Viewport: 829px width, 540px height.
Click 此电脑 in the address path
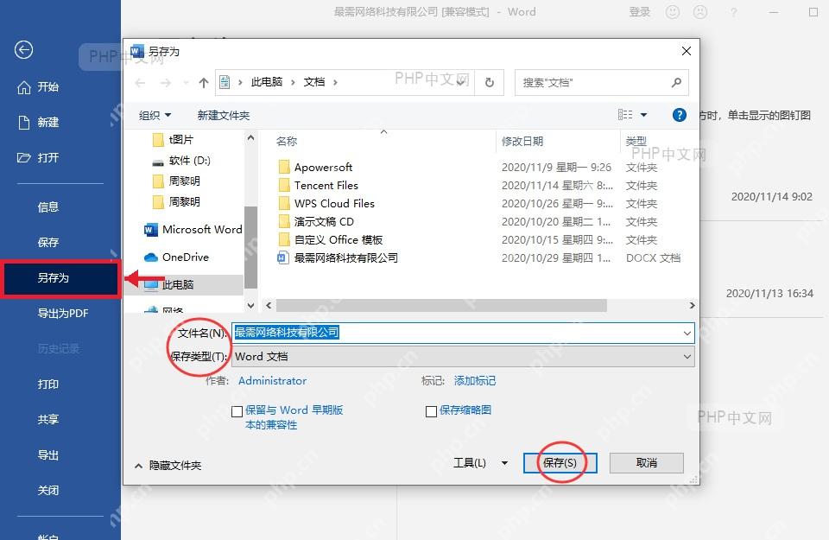click(x=267, y=82)
